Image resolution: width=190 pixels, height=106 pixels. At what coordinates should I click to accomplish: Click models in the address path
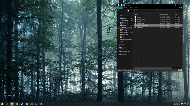(133, 11)
